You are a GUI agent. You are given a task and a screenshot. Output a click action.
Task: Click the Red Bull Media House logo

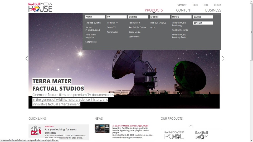[40, 7]
